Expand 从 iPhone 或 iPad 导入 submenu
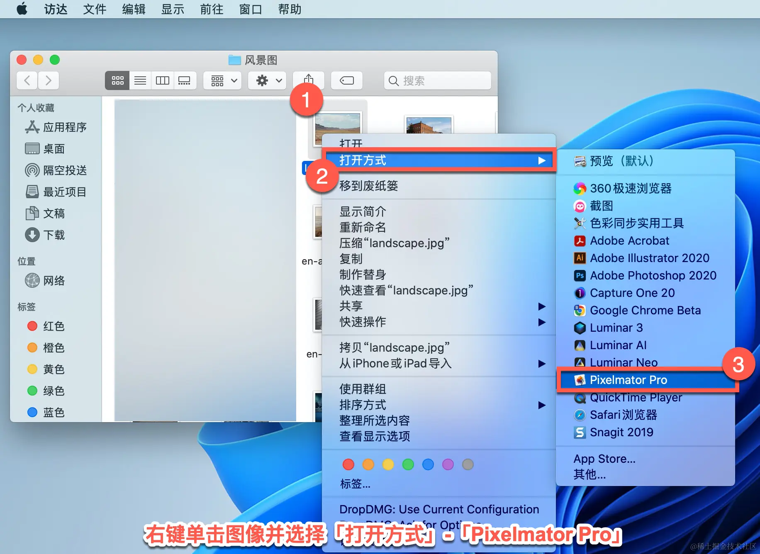This screenshot has width=760, height=554. pos(439,363)
